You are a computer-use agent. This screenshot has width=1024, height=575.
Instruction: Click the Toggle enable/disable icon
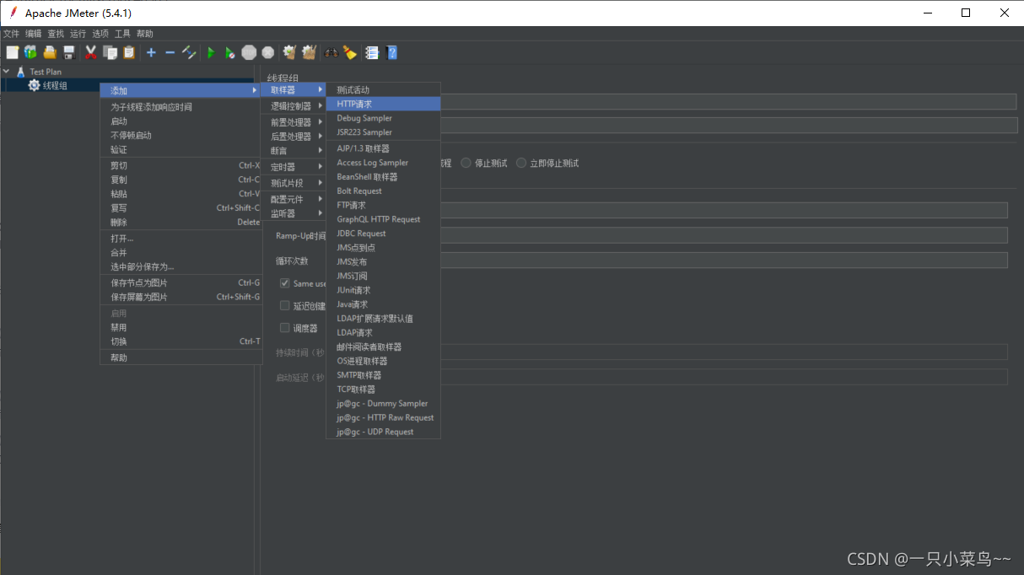(x=189, y=52)
